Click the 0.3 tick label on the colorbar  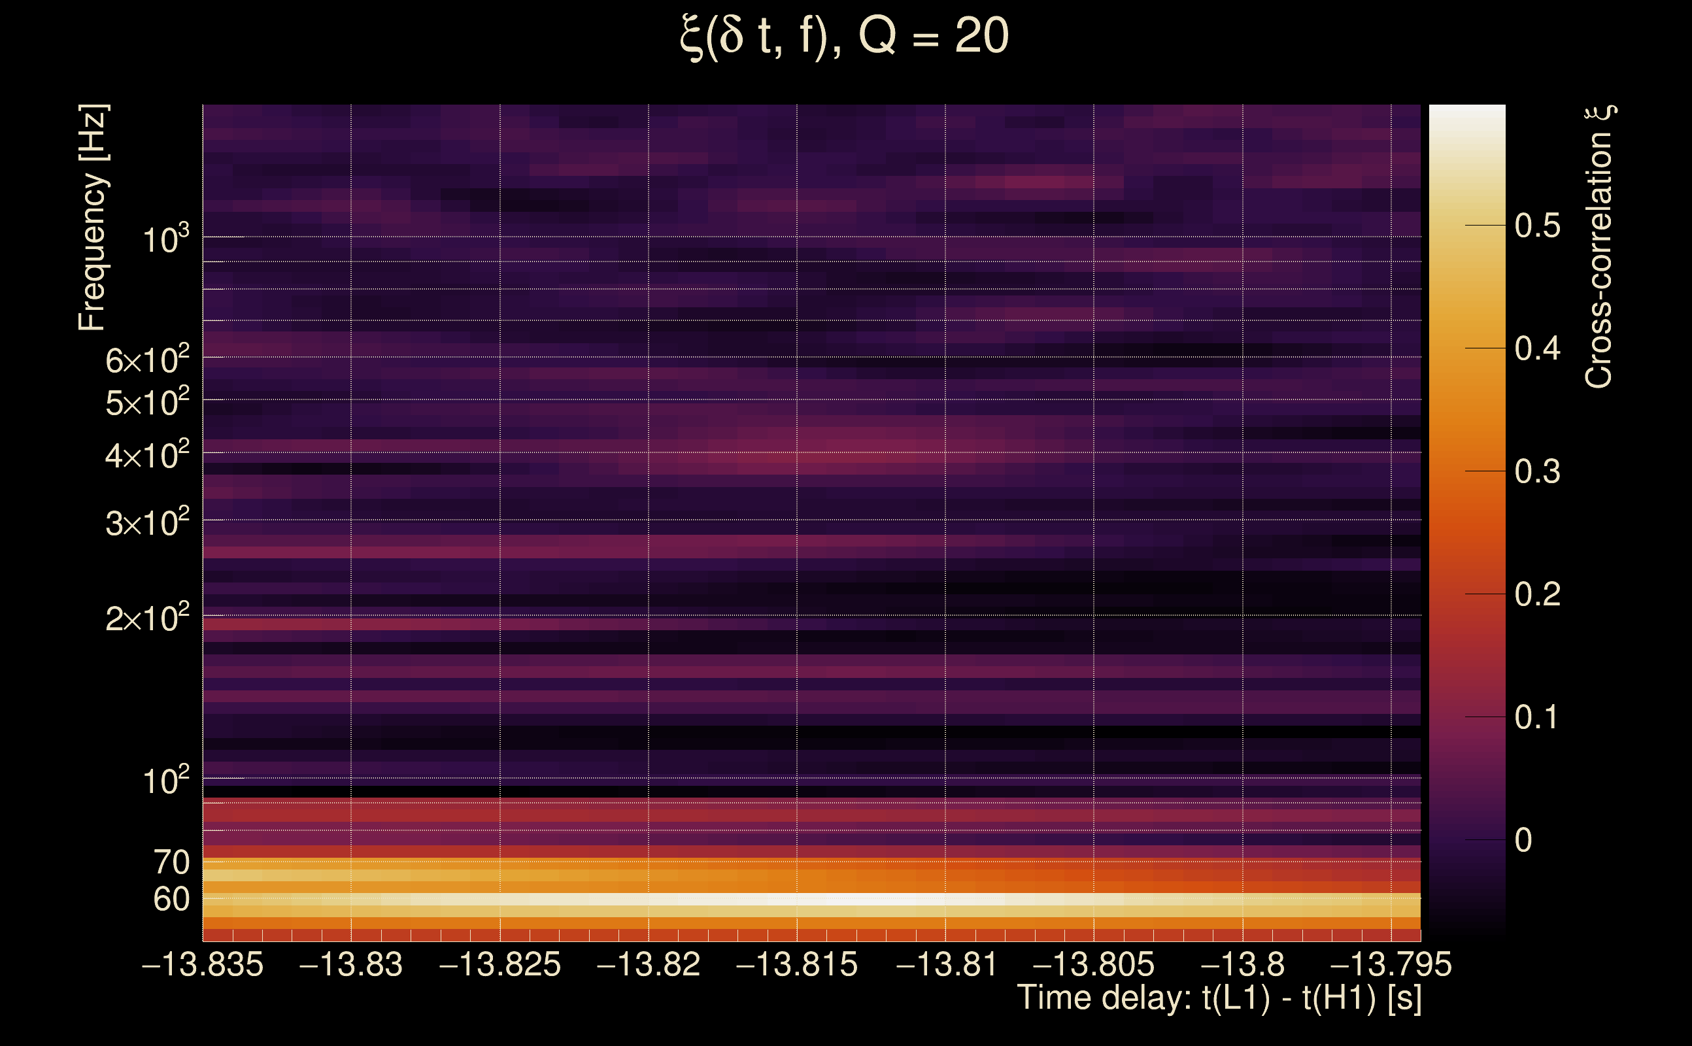1537,472
